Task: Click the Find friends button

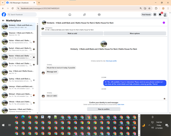Action: (x=146, y=15)
